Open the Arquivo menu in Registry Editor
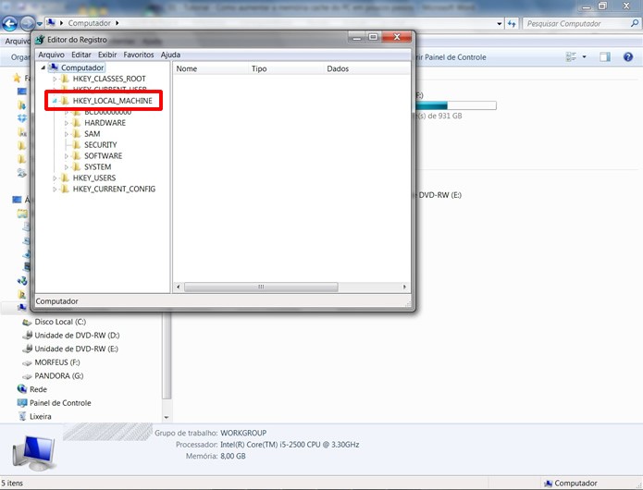 (x=51, y=55)
